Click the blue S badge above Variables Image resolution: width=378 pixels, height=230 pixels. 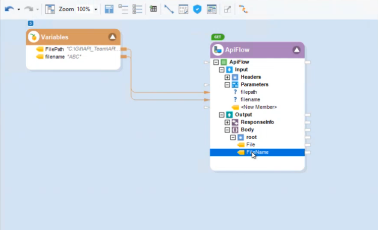(x=31, y=23)
